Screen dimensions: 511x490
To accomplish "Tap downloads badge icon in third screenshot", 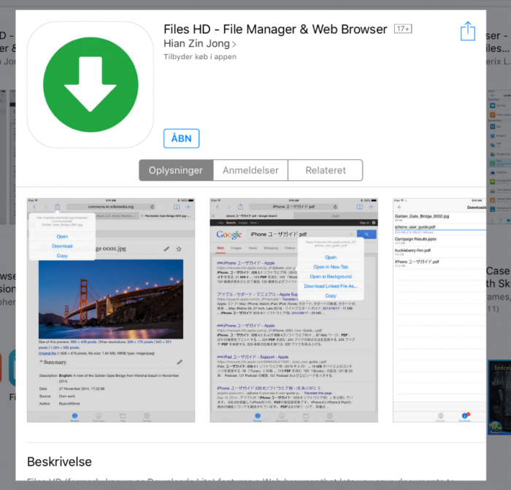I will point(465,416).
